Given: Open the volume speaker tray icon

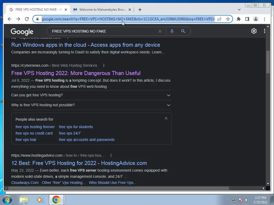Looking at the screenshot, I should (x=247, y=200).
